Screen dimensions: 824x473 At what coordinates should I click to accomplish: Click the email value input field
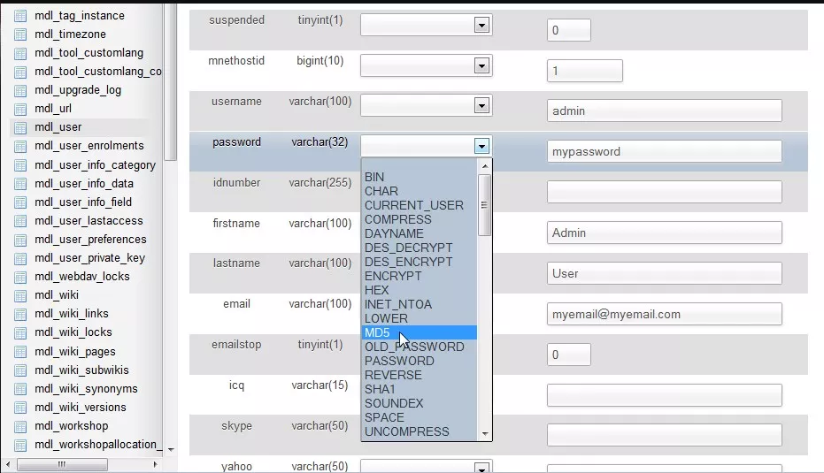click(664, 314)
